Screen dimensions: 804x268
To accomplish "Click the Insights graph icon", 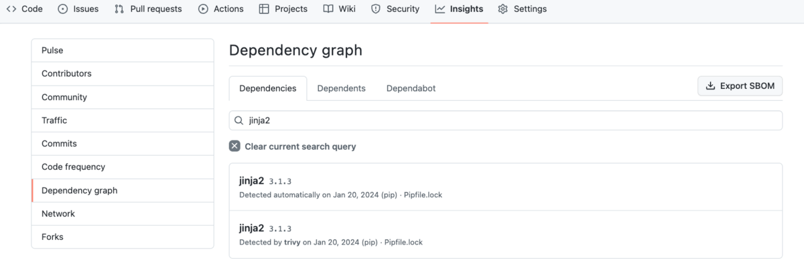I will 440,9.
